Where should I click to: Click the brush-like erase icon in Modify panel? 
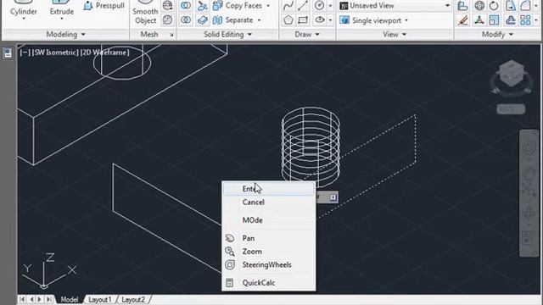(x=463, y=20)
